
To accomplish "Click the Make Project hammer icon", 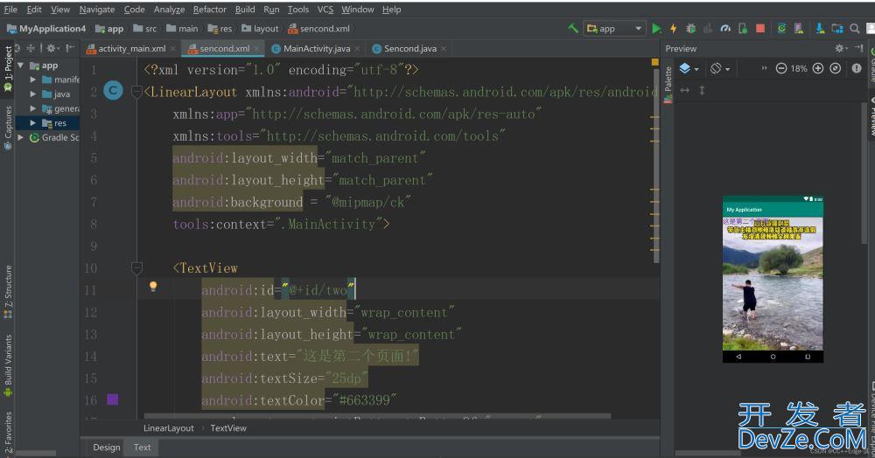I will (572, 28).
